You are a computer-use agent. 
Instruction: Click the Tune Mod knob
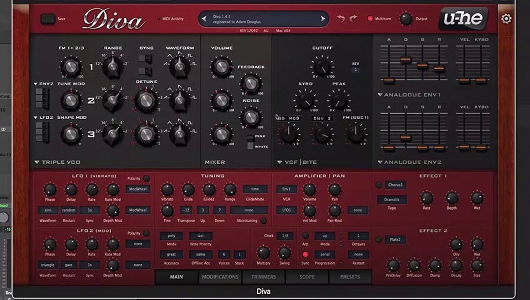pos(71,100)
